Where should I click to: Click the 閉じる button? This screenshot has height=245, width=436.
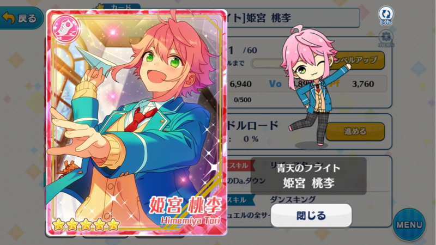pyautogui.click(x=311, y=216)
